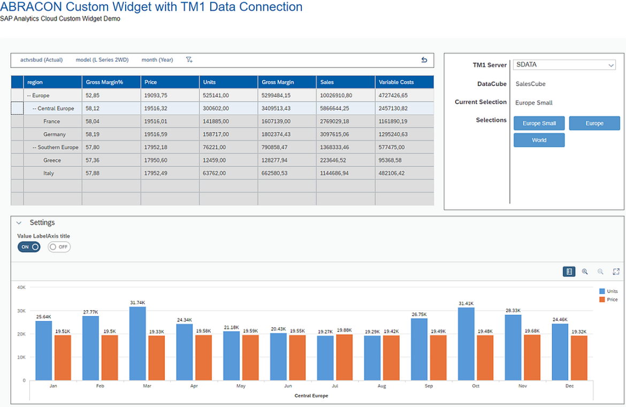Zoom in on the chart
The height and width of the screenshot is (407, 626).
[585, 272]
